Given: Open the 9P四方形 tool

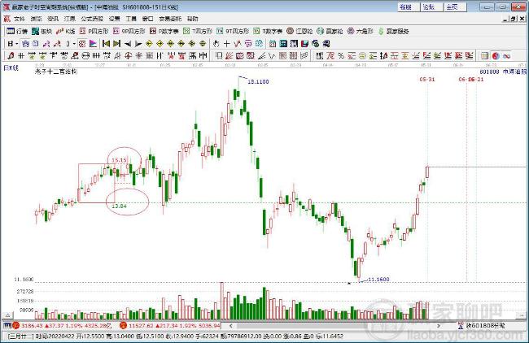Looking at the screenshot, I should pyautogui.click(x=129, y=32).
